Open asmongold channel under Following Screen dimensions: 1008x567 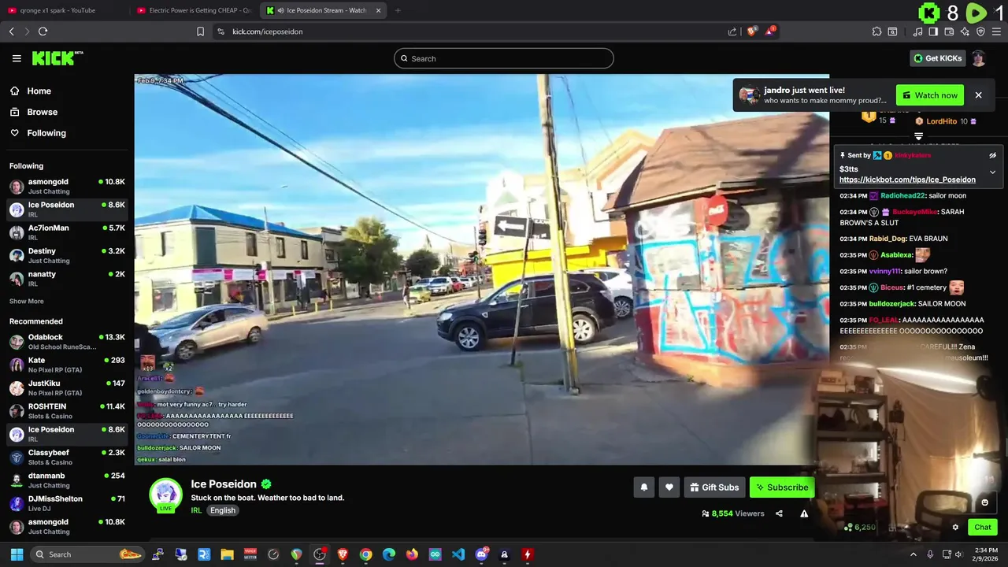click(67, 187)
